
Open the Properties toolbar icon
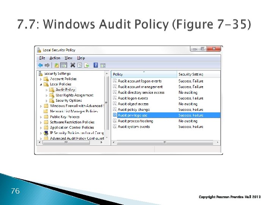click(80, 65)
